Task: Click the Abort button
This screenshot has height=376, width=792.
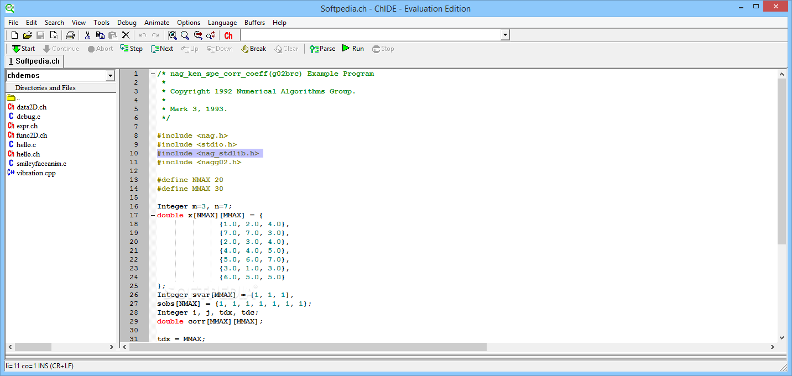Action: (100, 49)
